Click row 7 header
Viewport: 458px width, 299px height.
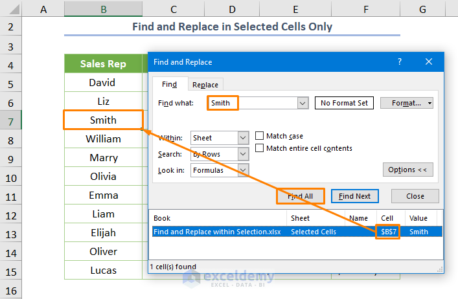pyautogui.click(x=10, y=120)
